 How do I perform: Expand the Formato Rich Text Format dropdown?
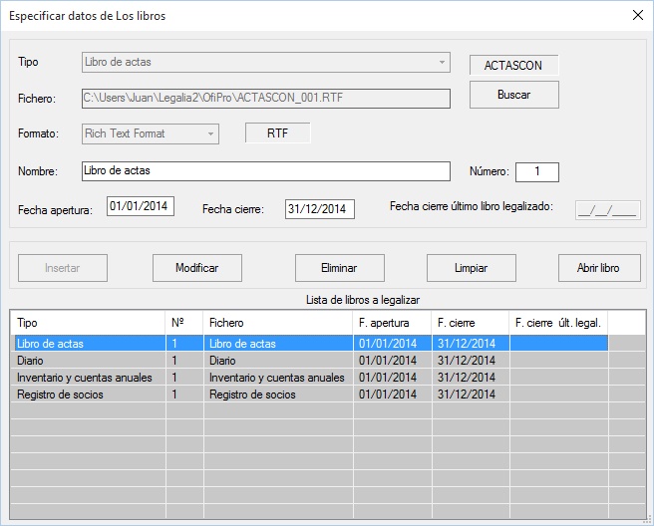click(210, 133)
